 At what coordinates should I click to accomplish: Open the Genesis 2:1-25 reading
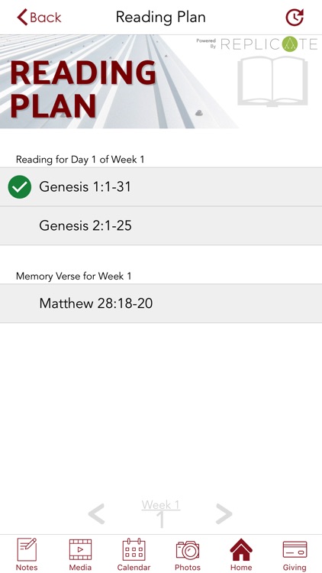161,225
